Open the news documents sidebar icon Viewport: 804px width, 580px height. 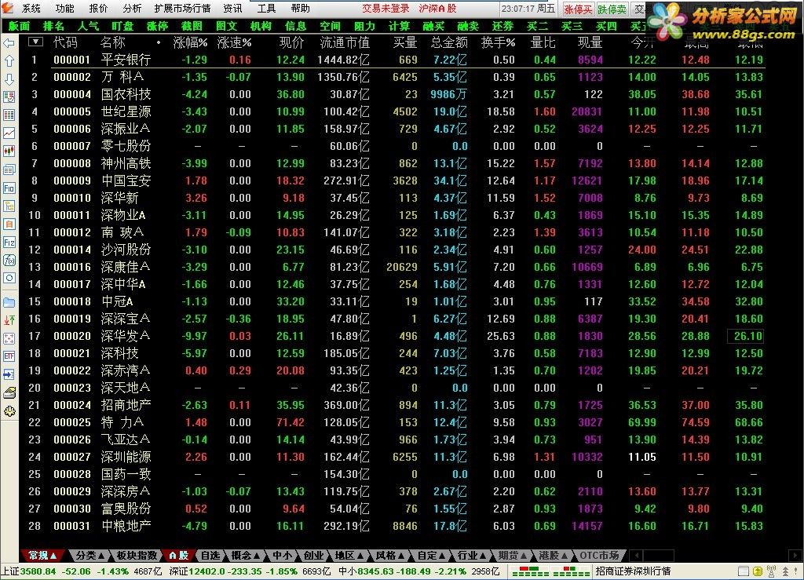tap(9, 170)
